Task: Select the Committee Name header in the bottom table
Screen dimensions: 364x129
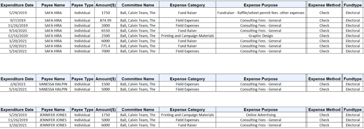Action: (x=138, y=109)
